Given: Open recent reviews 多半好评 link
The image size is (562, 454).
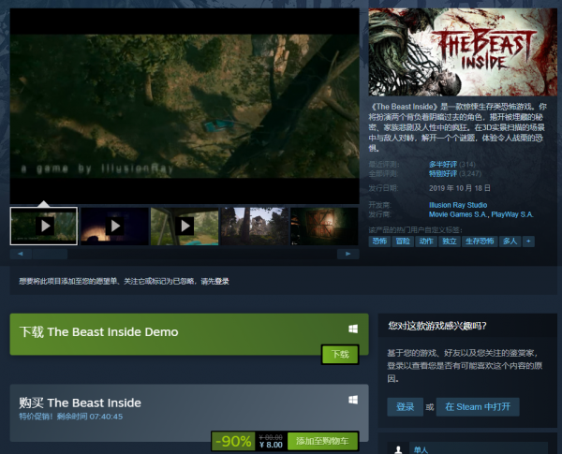Looking at the screenshot, I should (x=443, y=165).
